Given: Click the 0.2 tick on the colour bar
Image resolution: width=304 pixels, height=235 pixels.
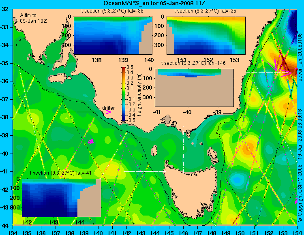Looking at the screenshot, I should 130,83.
